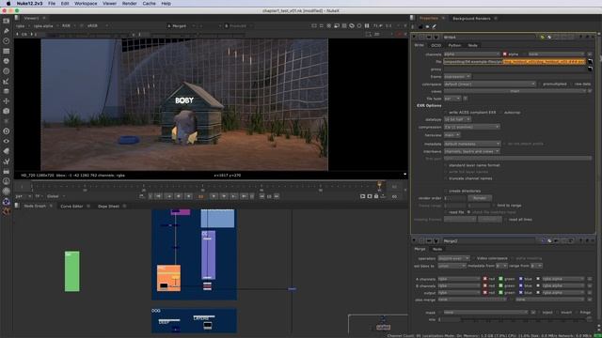Open the 3D nodes toolbar icon

(7, 111)
